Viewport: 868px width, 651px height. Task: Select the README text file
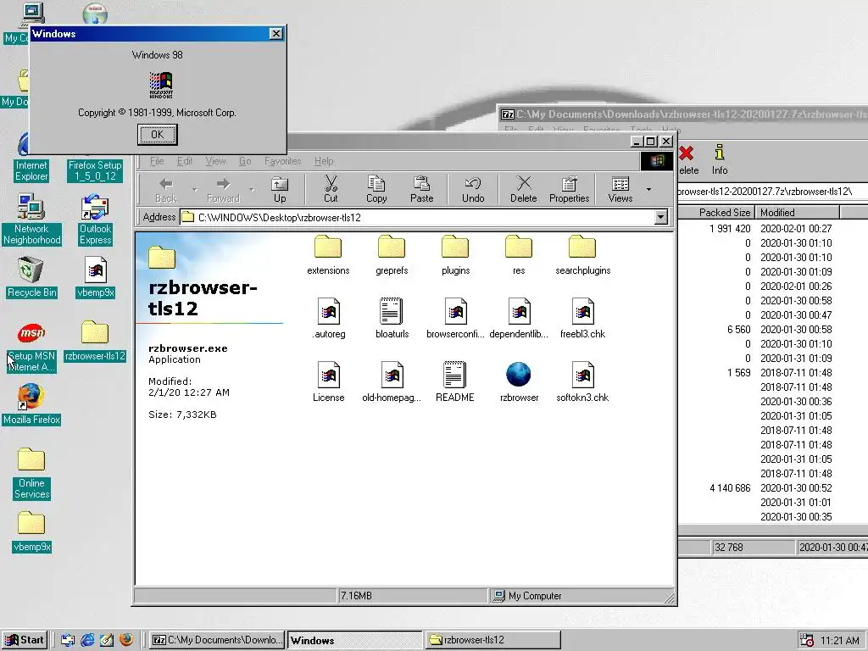(x=454, y=382)
